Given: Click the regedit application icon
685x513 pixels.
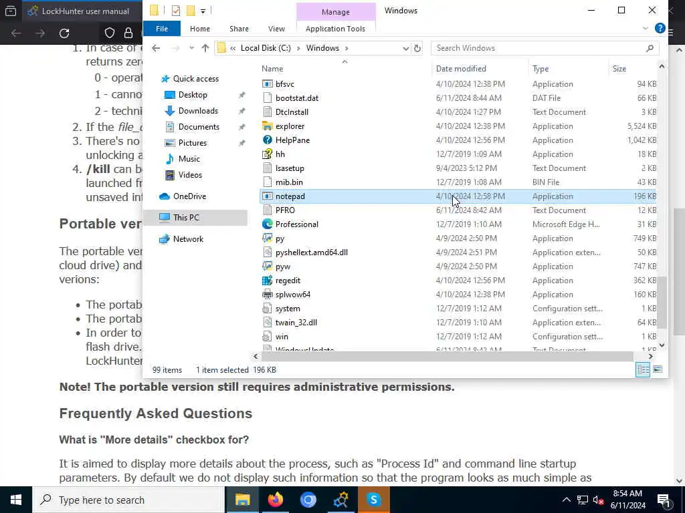Looking at the screenshot, I should tap(268, 281).
